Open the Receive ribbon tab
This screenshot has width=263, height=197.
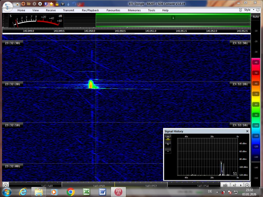tap(51, 10)
